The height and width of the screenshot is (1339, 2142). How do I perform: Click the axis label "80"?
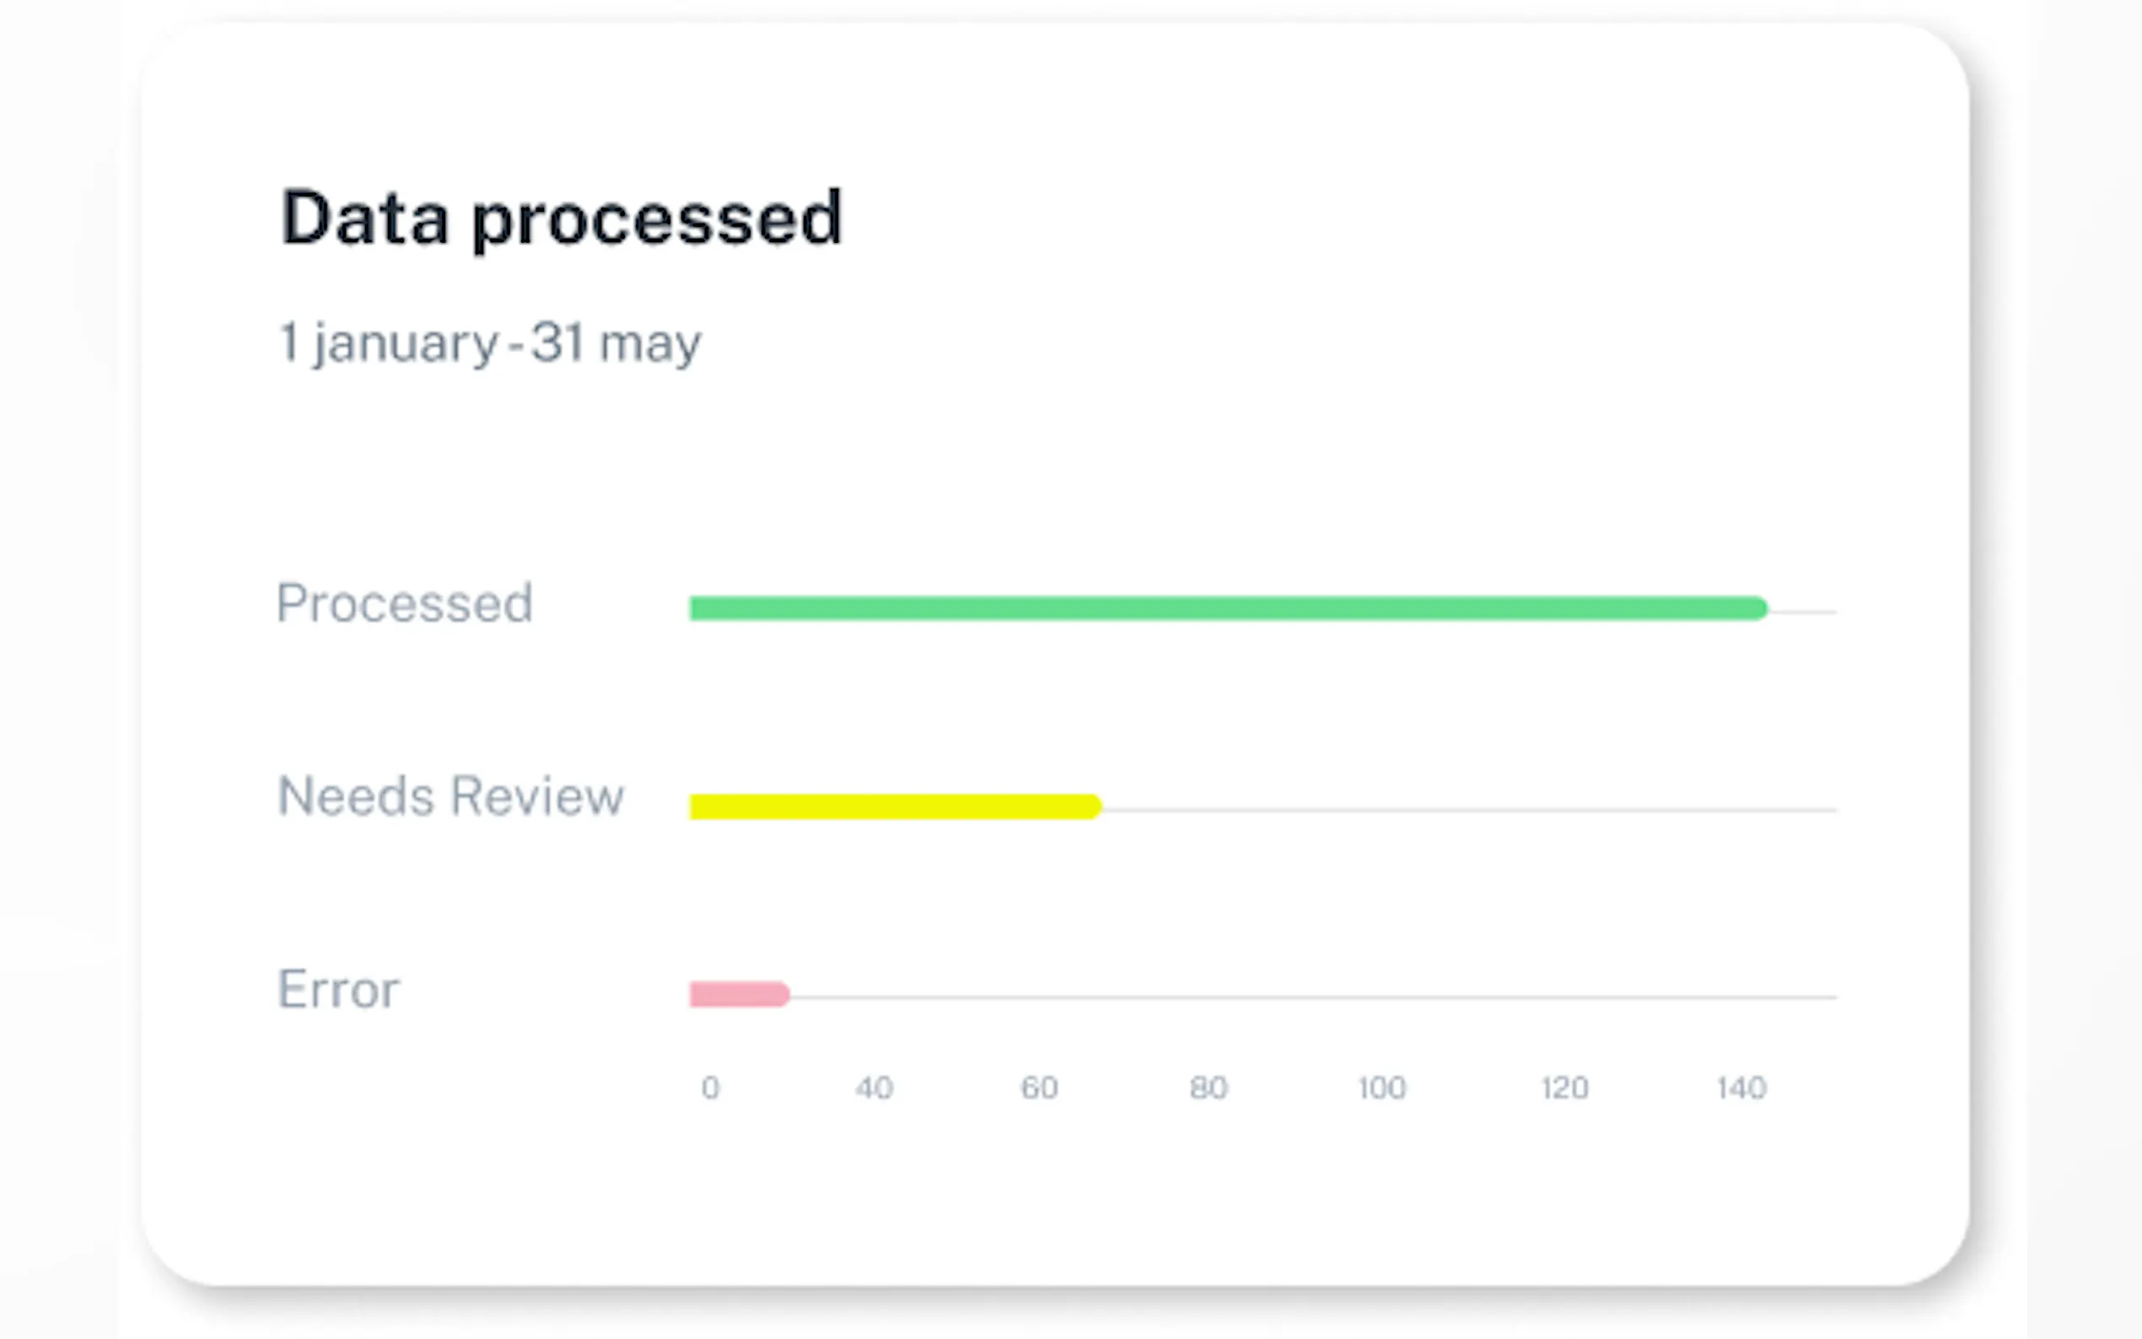pos(1208,1088)
